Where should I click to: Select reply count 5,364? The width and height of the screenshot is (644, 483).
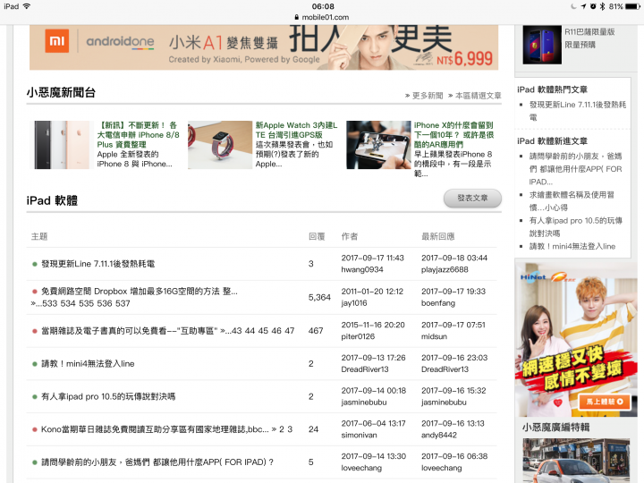pyautogui.click(x=319, y=297)
